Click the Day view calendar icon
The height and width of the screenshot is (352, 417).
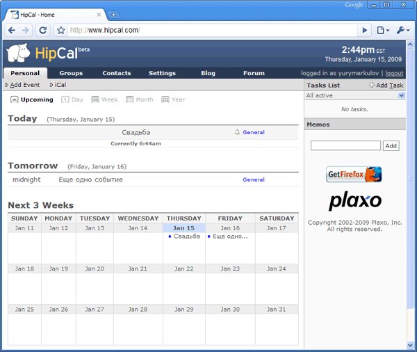coord(65,99)
